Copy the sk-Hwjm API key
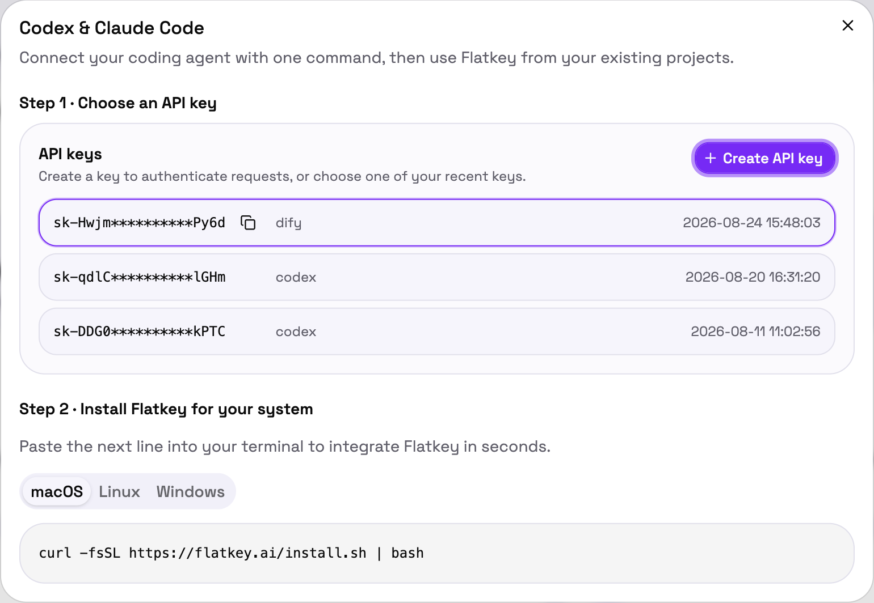The width and height of the screenshot is (874, 603). point(248,223)
